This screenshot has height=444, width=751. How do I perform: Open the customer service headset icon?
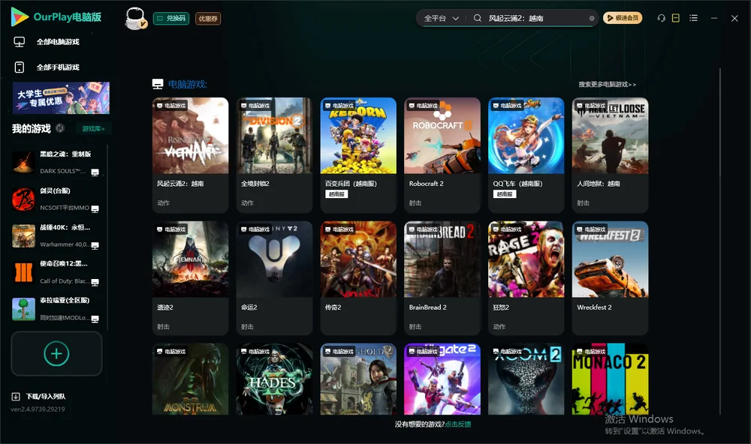[x=662, y=18]
